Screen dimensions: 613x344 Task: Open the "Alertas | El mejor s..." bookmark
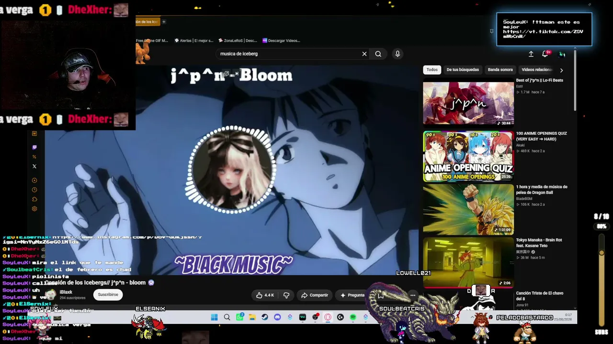(193, 41)
